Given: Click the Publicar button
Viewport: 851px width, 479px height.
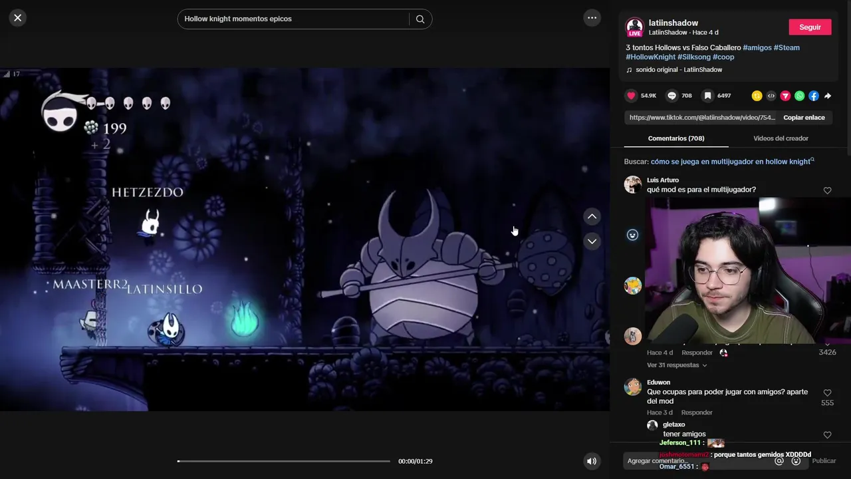Looking at the screenshot, I should [x=824, y=461].
